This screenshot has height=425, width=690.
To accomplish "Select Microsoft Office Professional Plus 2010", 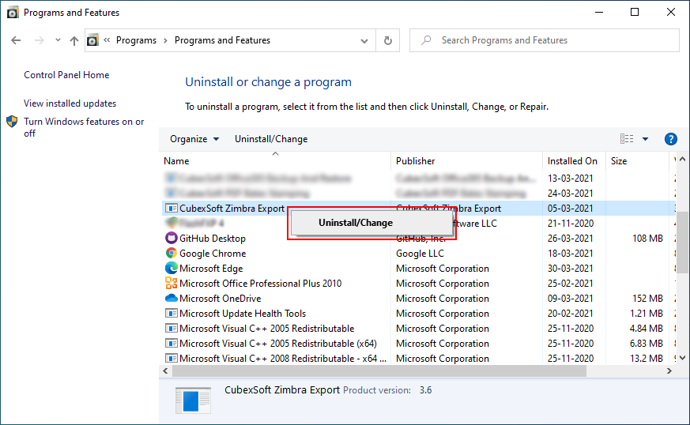I will 261,284.
